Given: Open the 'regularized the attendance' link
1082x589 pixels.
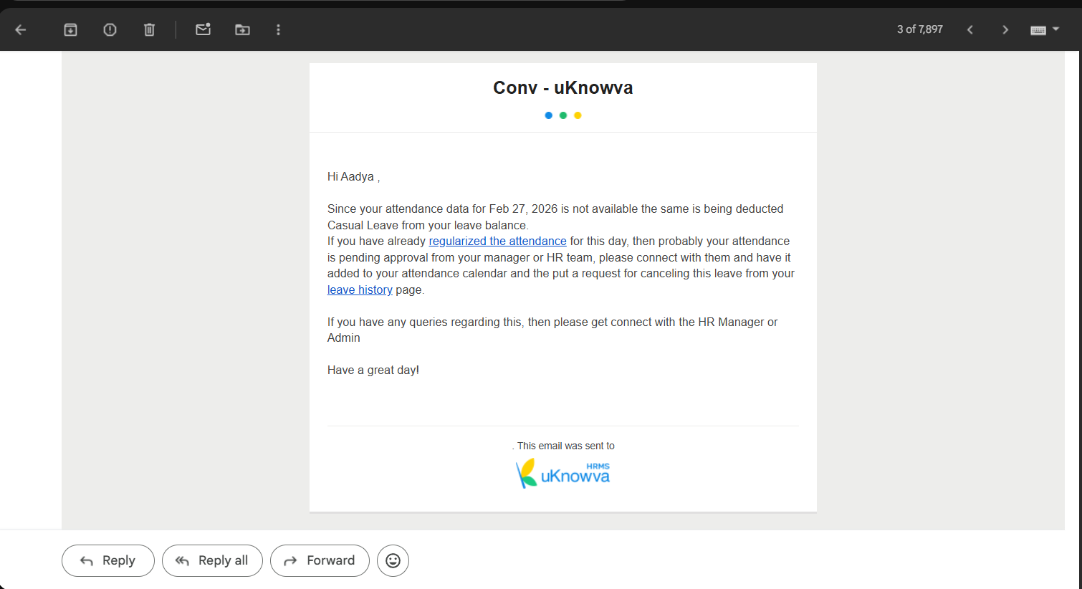Looking at the screenshot, I should (497, 241).
